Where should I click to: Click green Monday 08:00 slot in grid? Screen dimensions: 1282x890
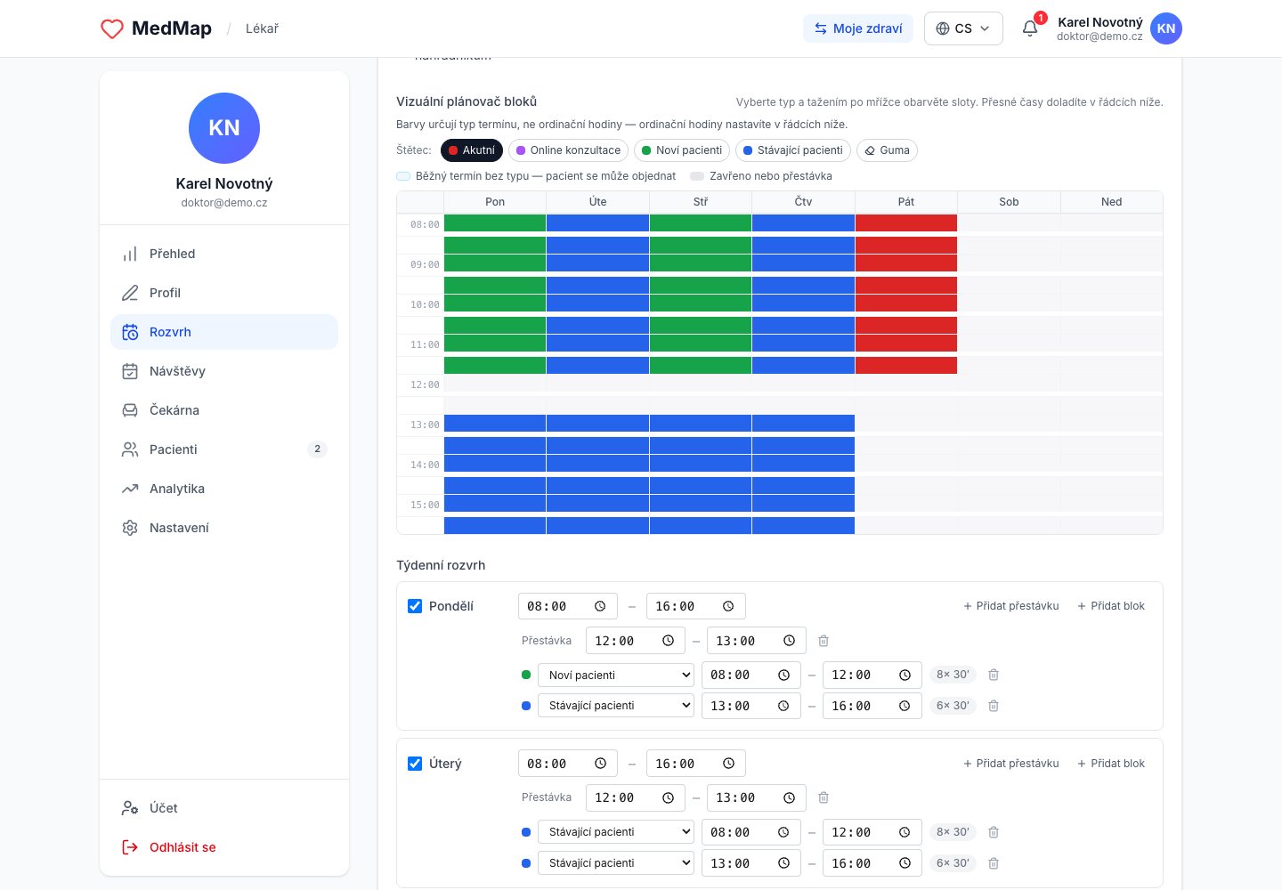(x=495, y=223)
